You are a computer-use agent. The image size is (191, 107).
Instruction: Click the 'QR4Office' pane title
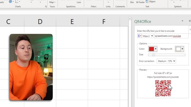click(x=143, y=21)
